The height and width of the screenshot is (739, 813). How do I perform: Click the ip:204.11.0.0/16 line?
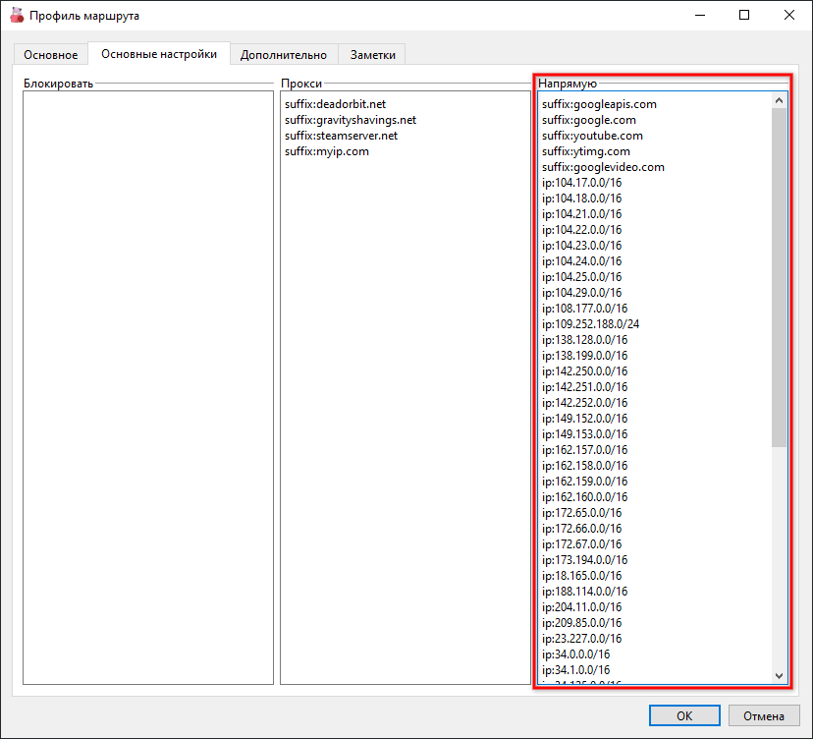[x=581, y=607]
